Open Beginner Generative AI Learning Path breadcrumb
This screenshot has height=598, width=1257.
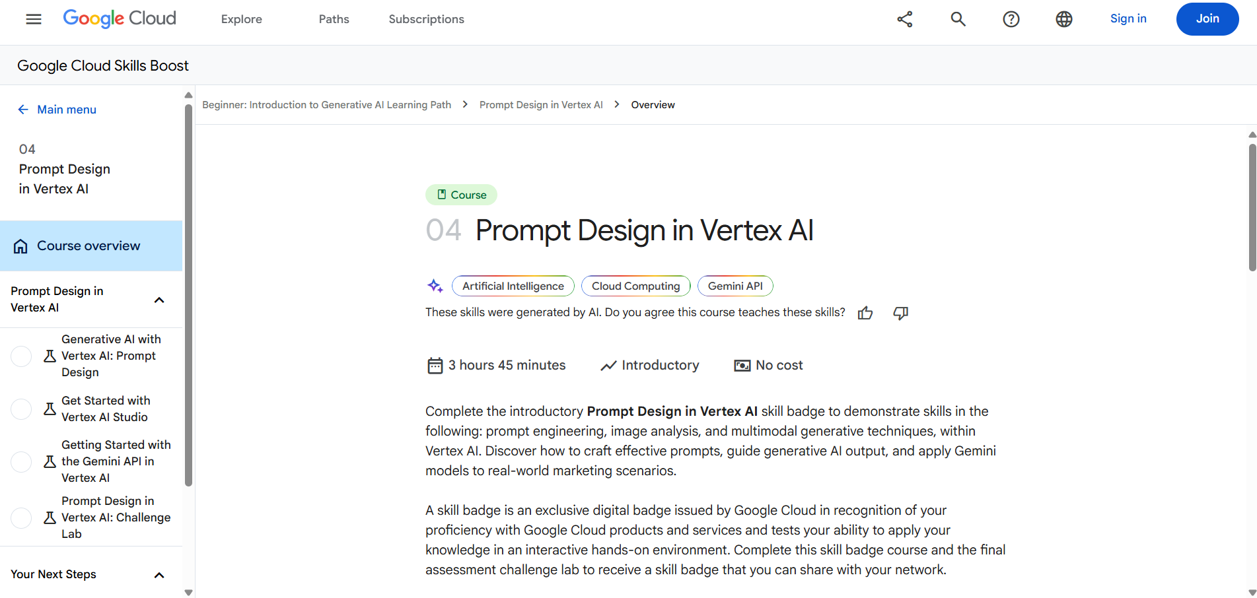pos(326,105)
